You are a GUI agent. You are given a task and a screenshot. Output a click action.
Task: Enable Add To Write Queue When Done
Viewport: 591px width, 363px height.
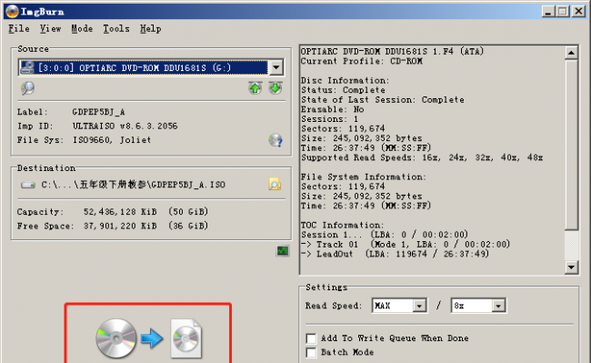(311, 338)
